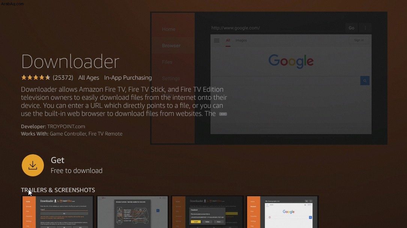
Task: Click the yellow Get download icon
Action: 33,165
